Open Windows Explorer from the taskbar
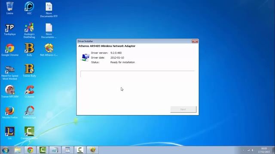Image resolution: width=275 pixels, height=154 pixels. 18,150
